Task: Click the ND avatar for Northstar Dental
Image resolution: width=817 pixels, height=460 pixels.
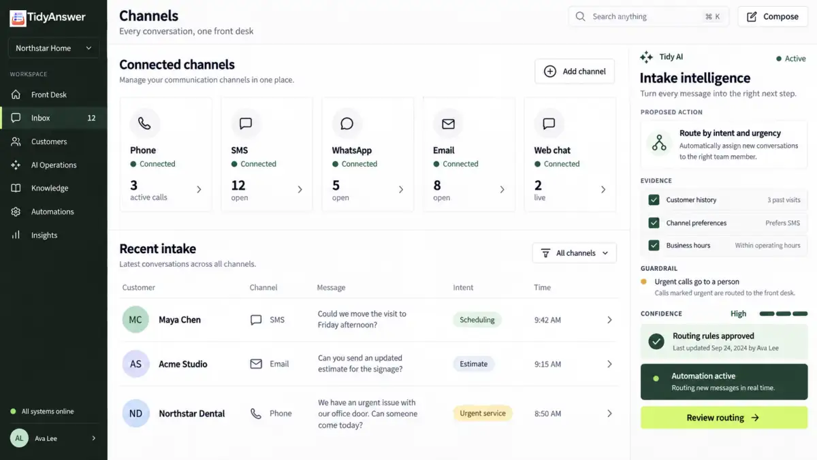Action: 135,413
